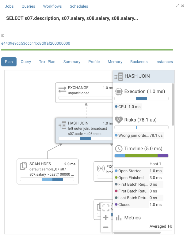Select the HASH JOIN plan node

click(84, 131)
